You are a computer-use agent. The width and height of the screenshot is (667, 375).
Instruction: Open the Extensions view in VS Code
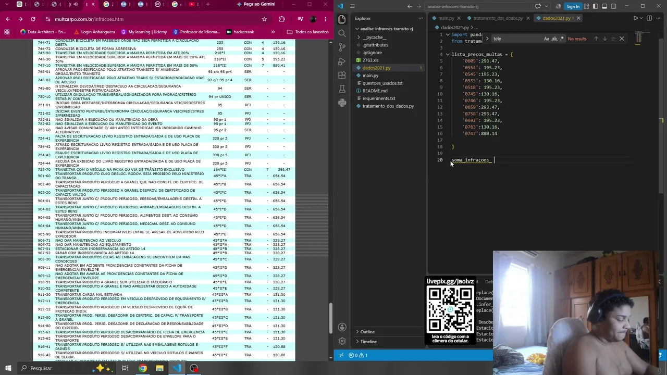point(342,75)
